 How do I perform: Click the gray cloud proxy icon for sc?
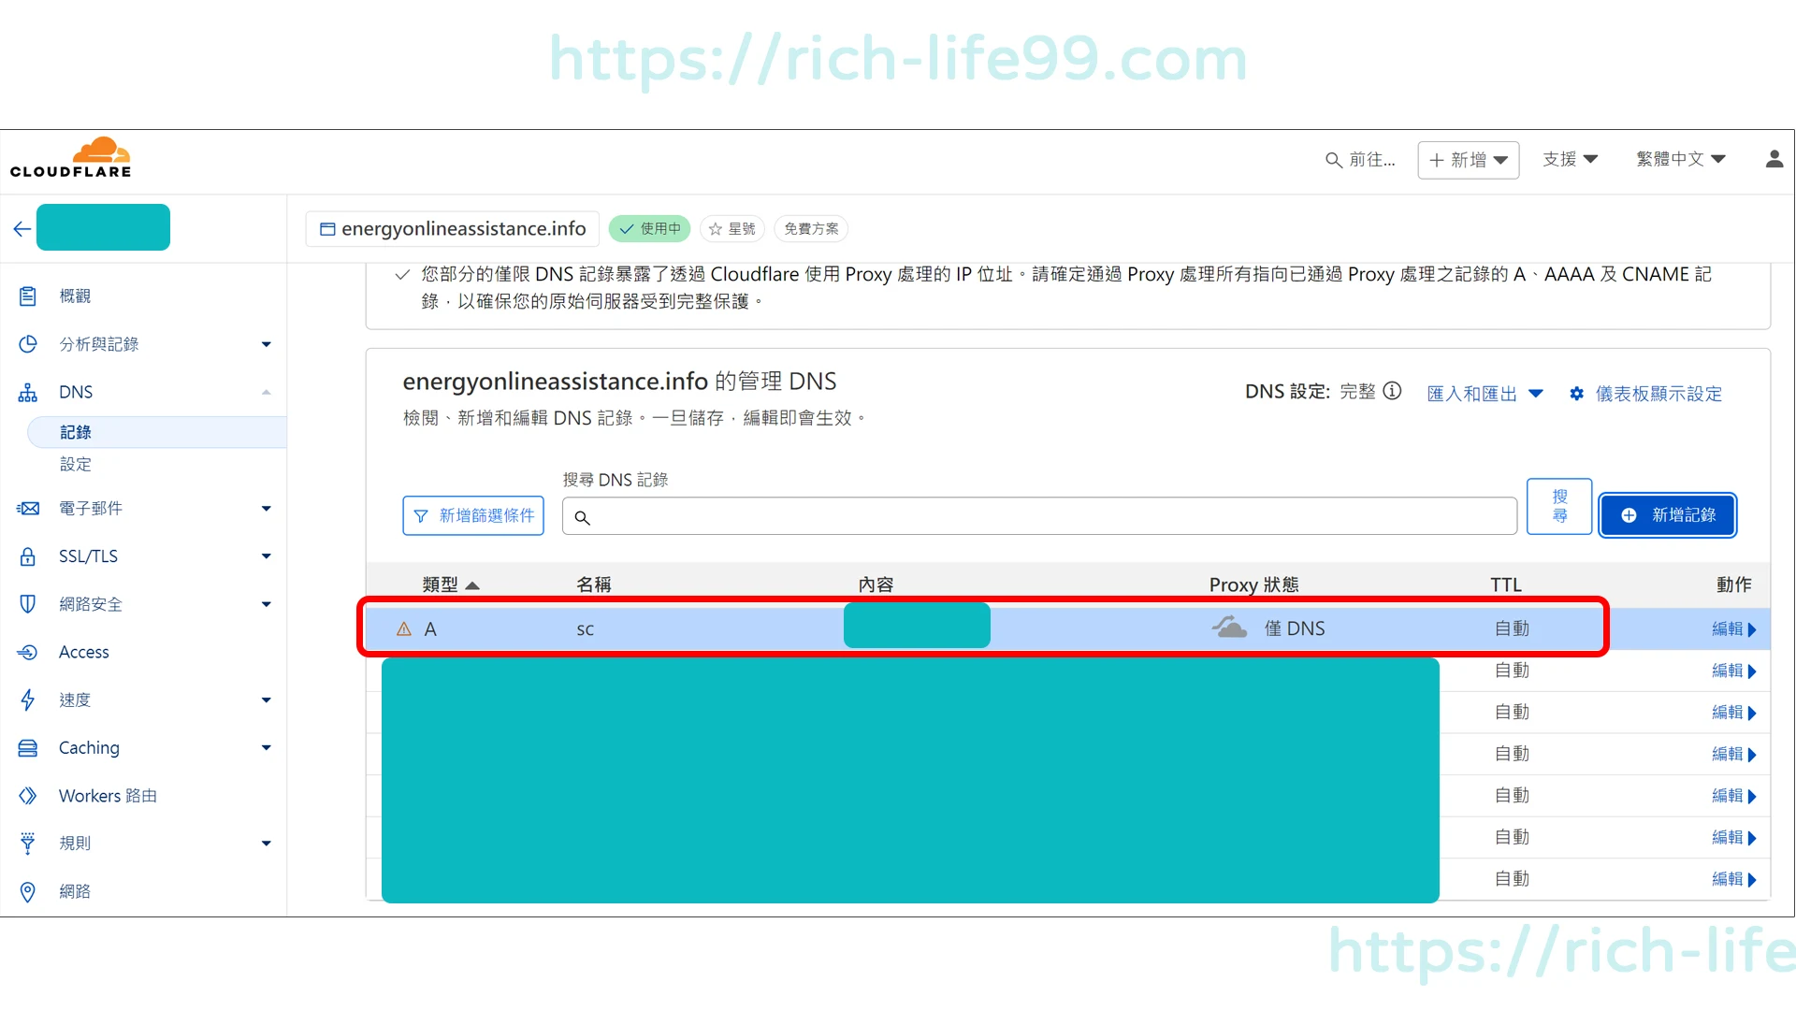click(x=1230, y=628)
